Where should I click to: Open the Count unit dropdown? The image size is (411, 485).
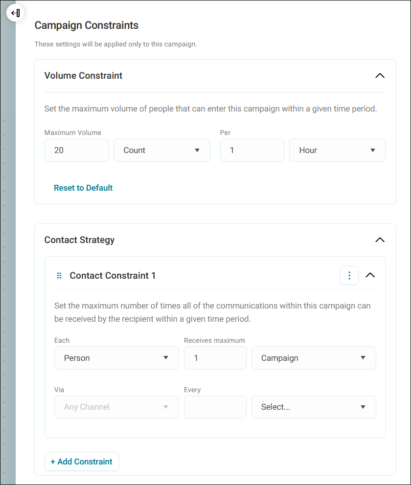[162, 150]
